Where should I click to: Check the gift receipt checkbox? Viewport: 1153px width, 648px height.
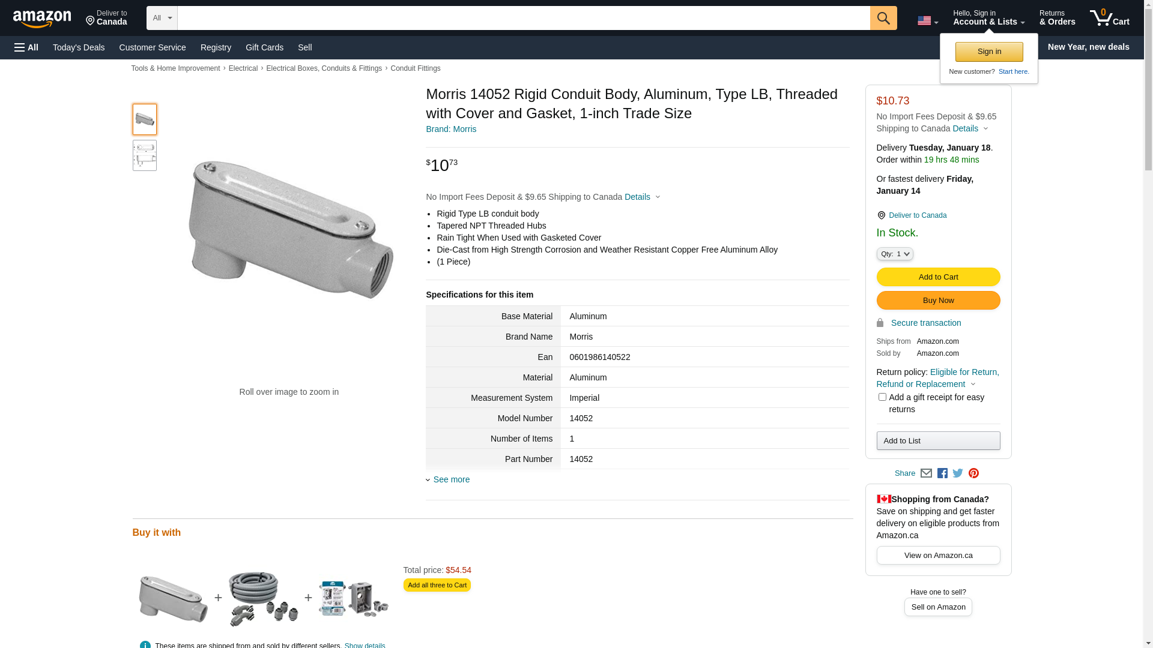tap(882, 397)
